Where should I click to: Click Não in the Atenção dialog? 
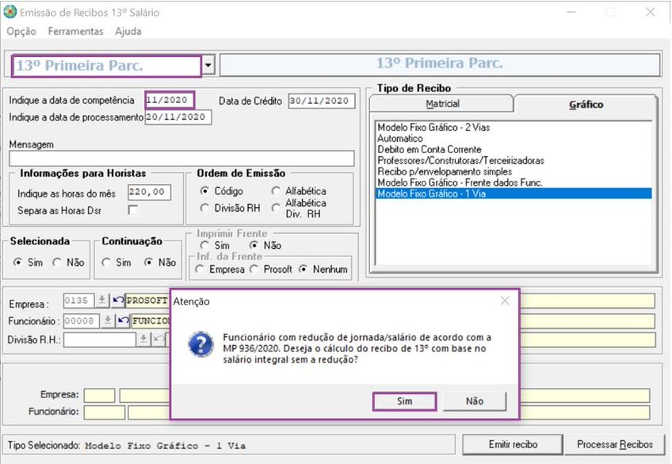(475, 401)
